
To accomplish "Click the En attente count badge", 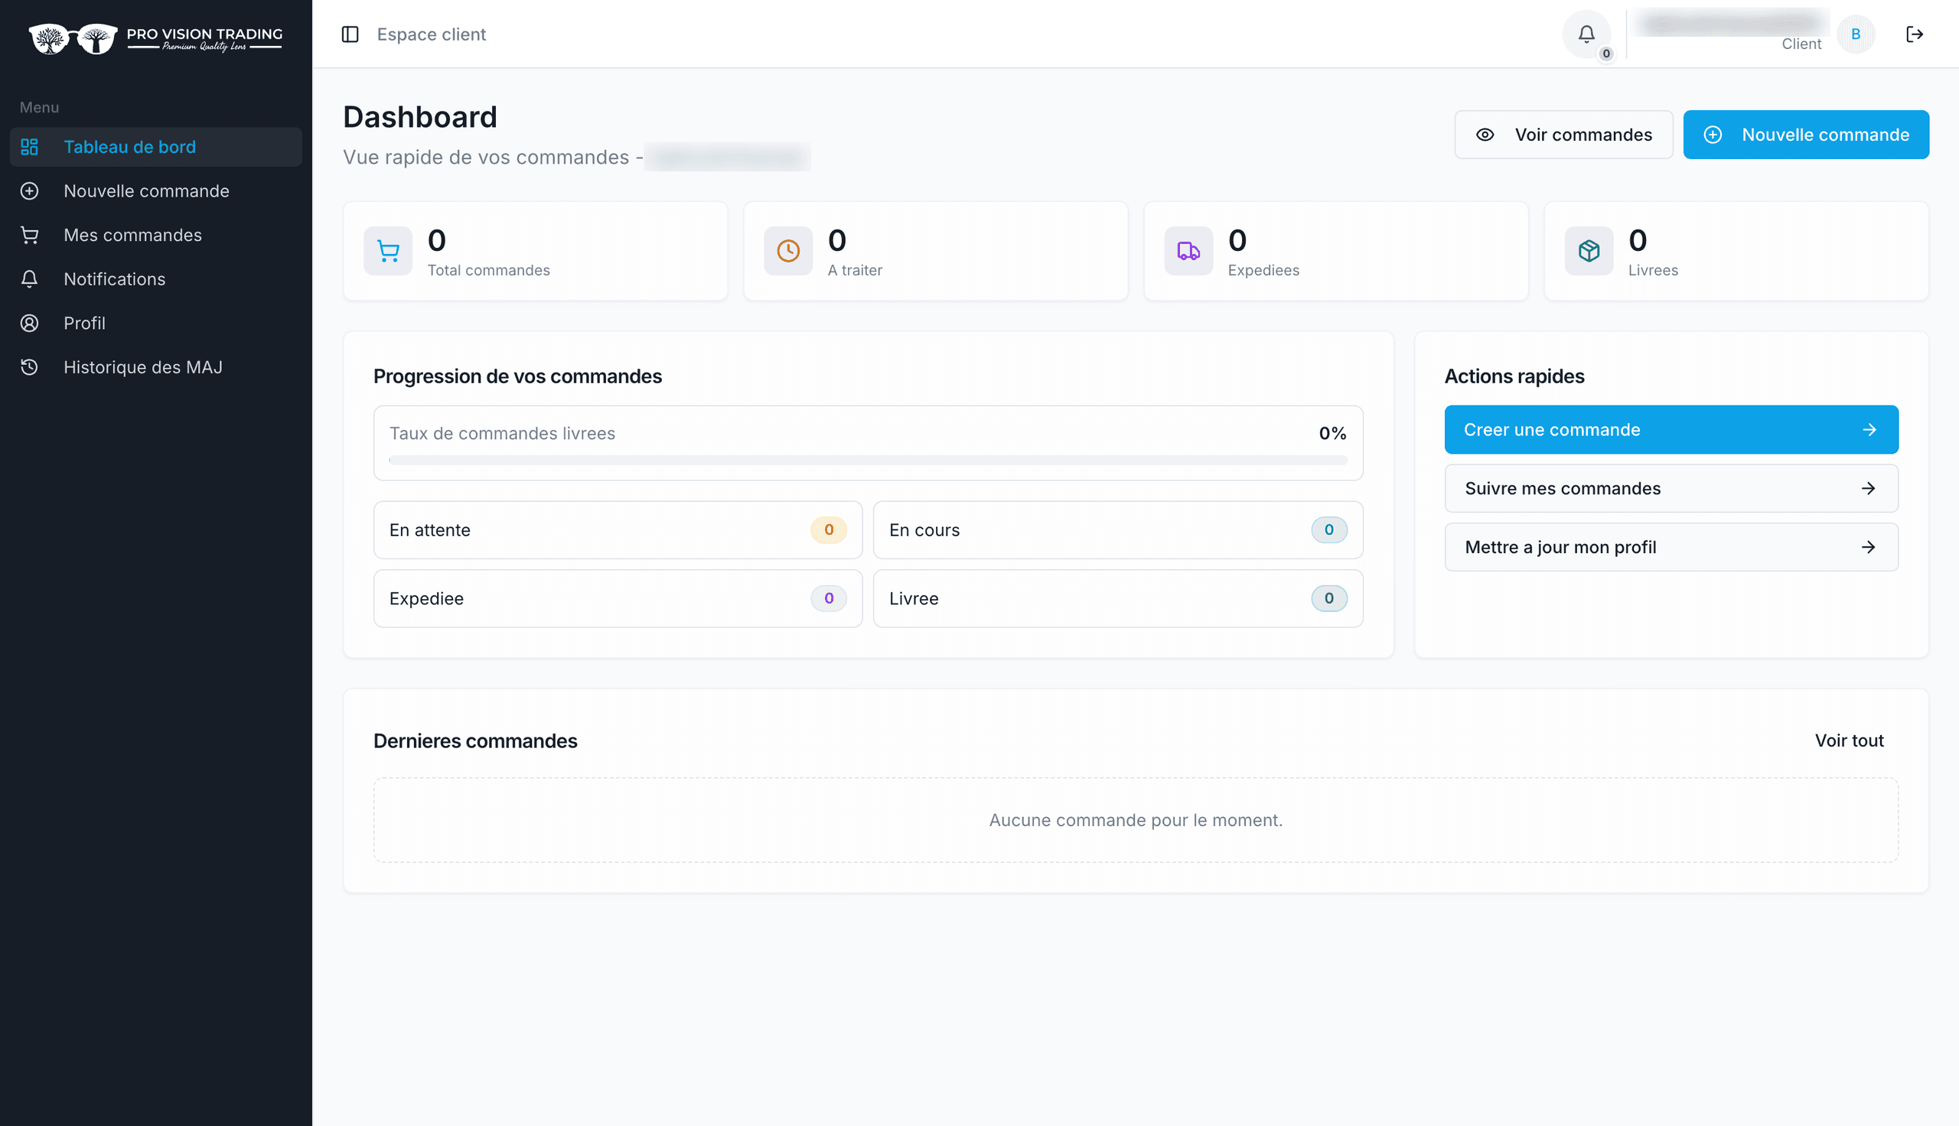I will [828, 530].
